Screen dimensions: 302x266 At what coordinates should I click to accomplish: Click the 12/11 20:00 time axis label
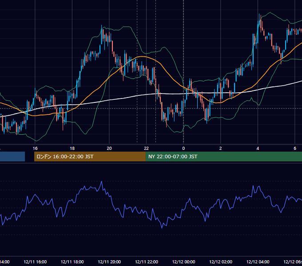109,262
